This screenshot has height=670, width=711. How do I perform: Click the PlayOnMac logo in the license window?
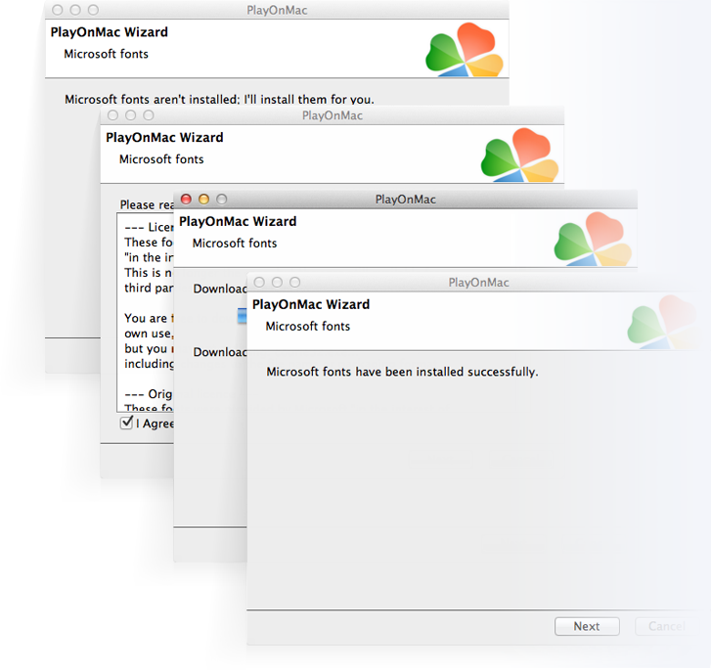point(518,156)
